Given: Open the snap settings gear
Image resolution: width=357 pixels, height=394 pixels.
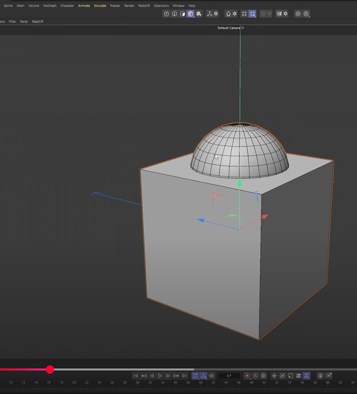Looking at the screenshot, I should pos(235,14).
